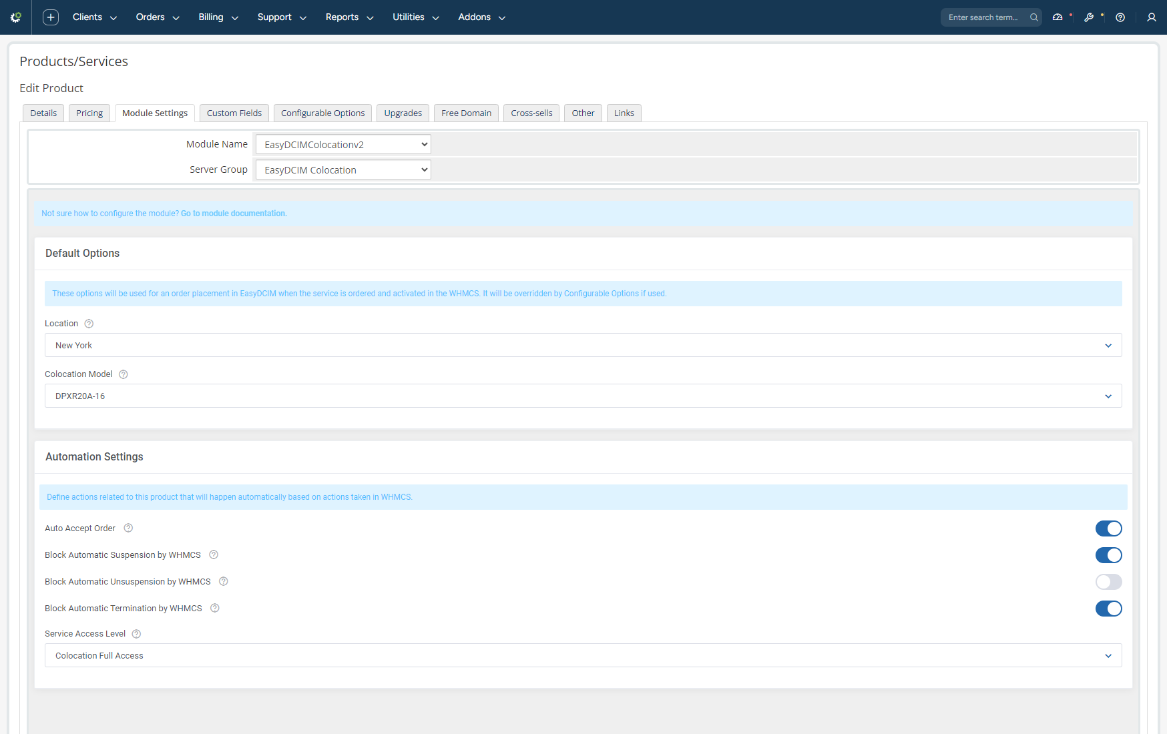Switch to the Configurable Options tab
This screenshot has width=1167, height=734.
click(323, 113)
